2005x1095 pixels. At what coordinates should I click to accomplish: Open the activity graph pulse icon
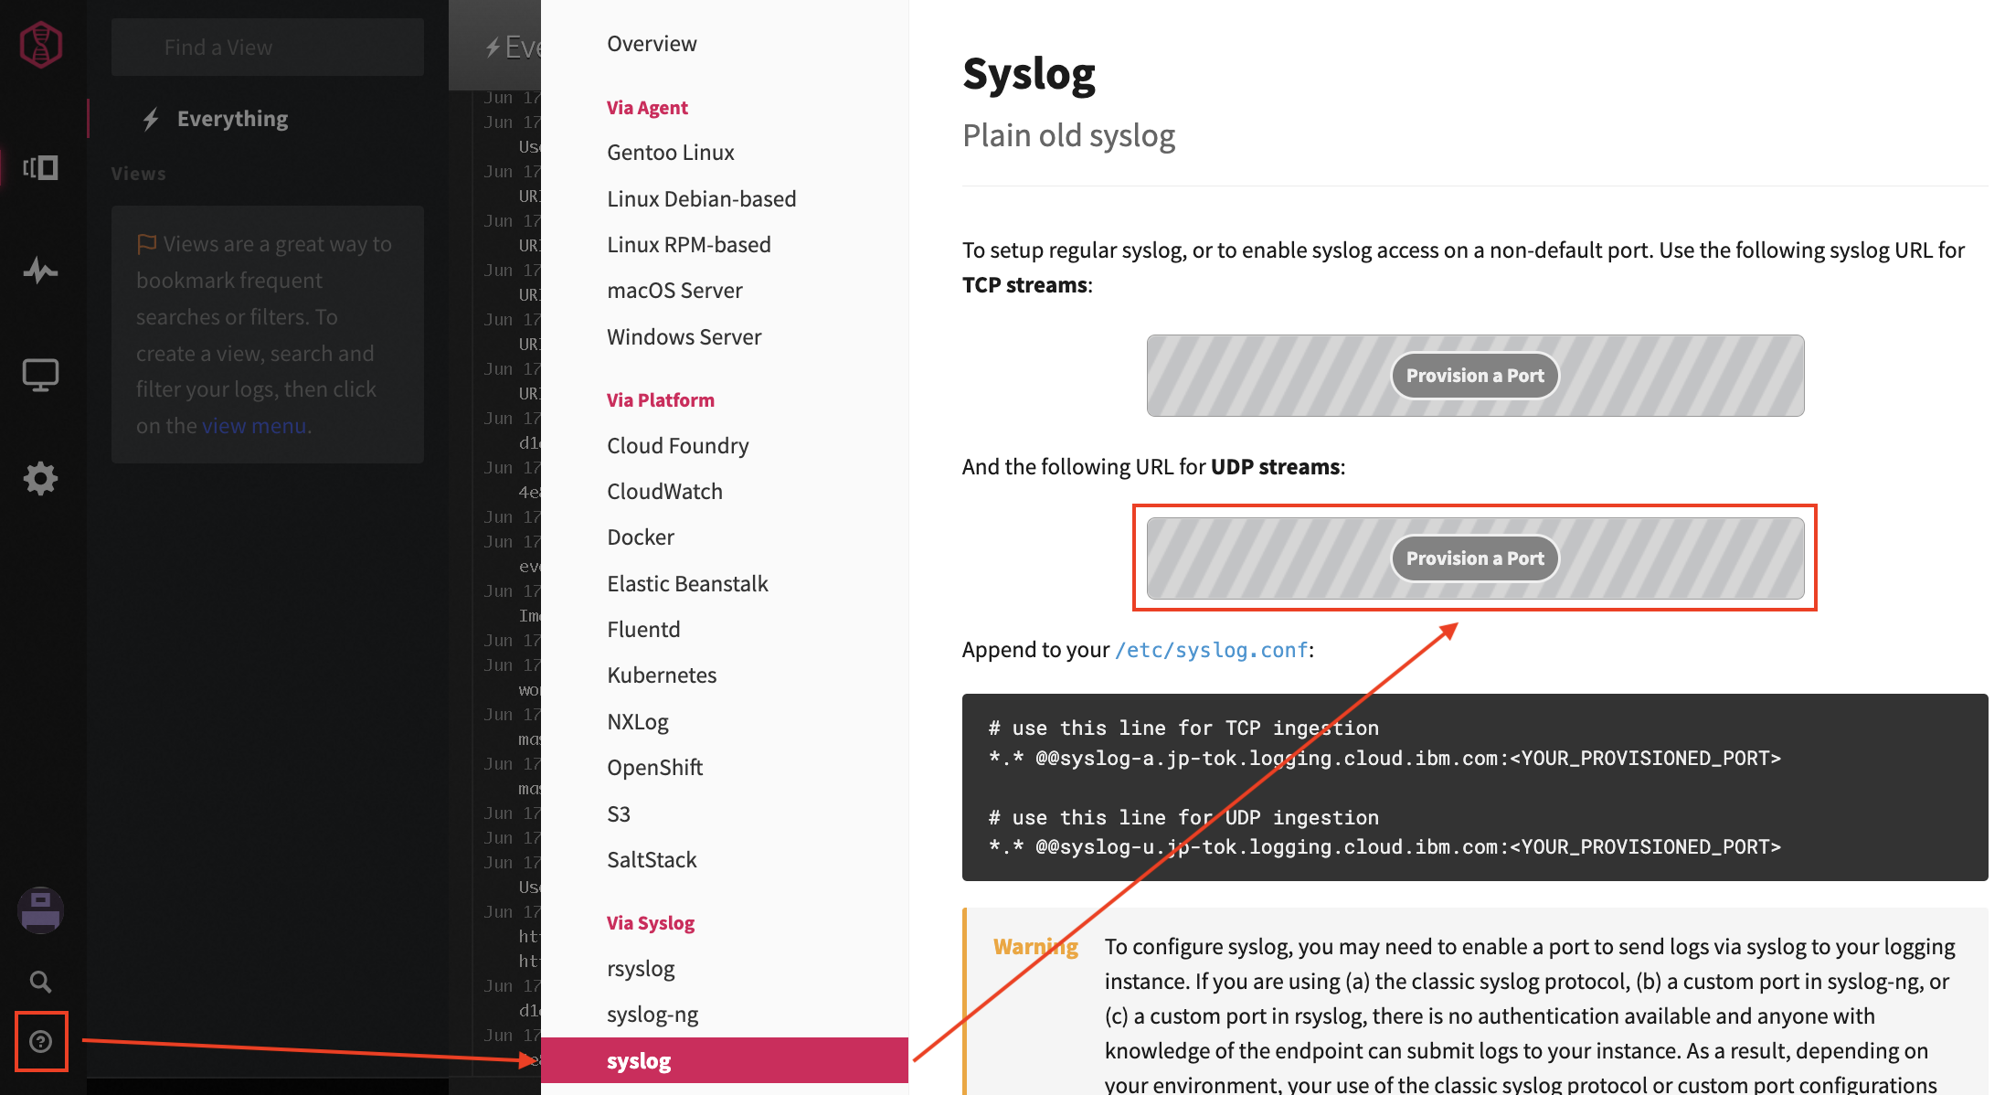pos(41,271)
